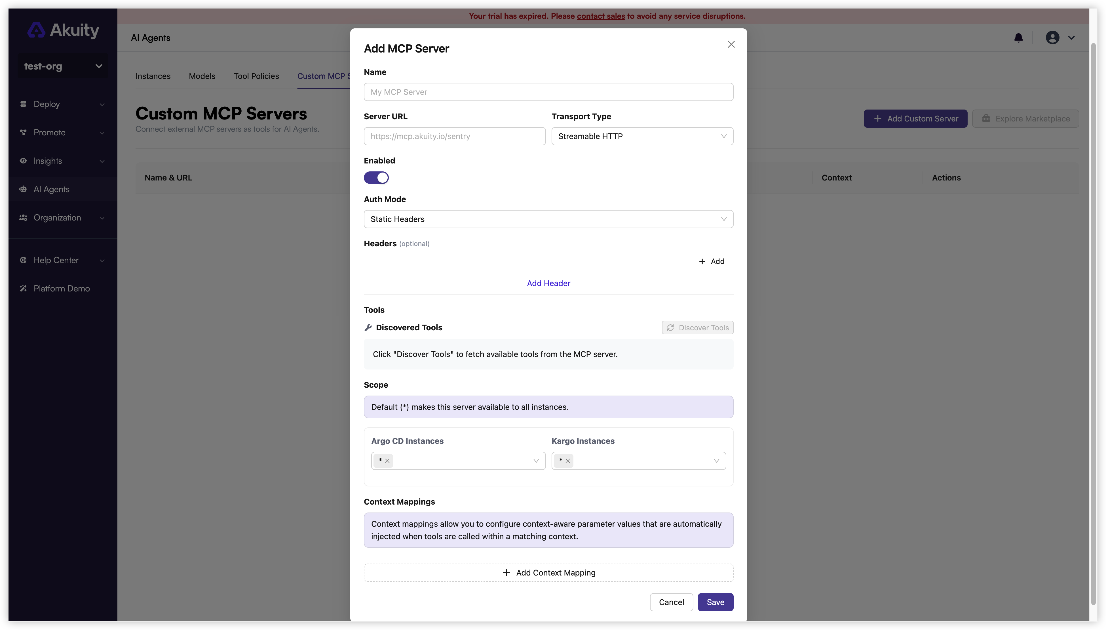The image size is (1106, 630).
Task: Open the Transport Type dropdown
Action: (642, 136)
